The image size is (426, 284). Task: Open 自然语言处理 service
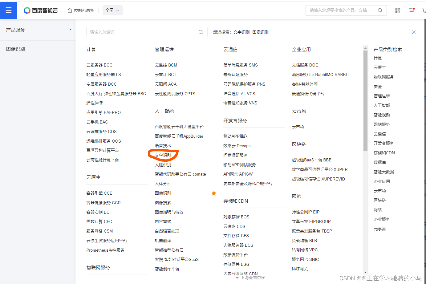pos(167,231)
